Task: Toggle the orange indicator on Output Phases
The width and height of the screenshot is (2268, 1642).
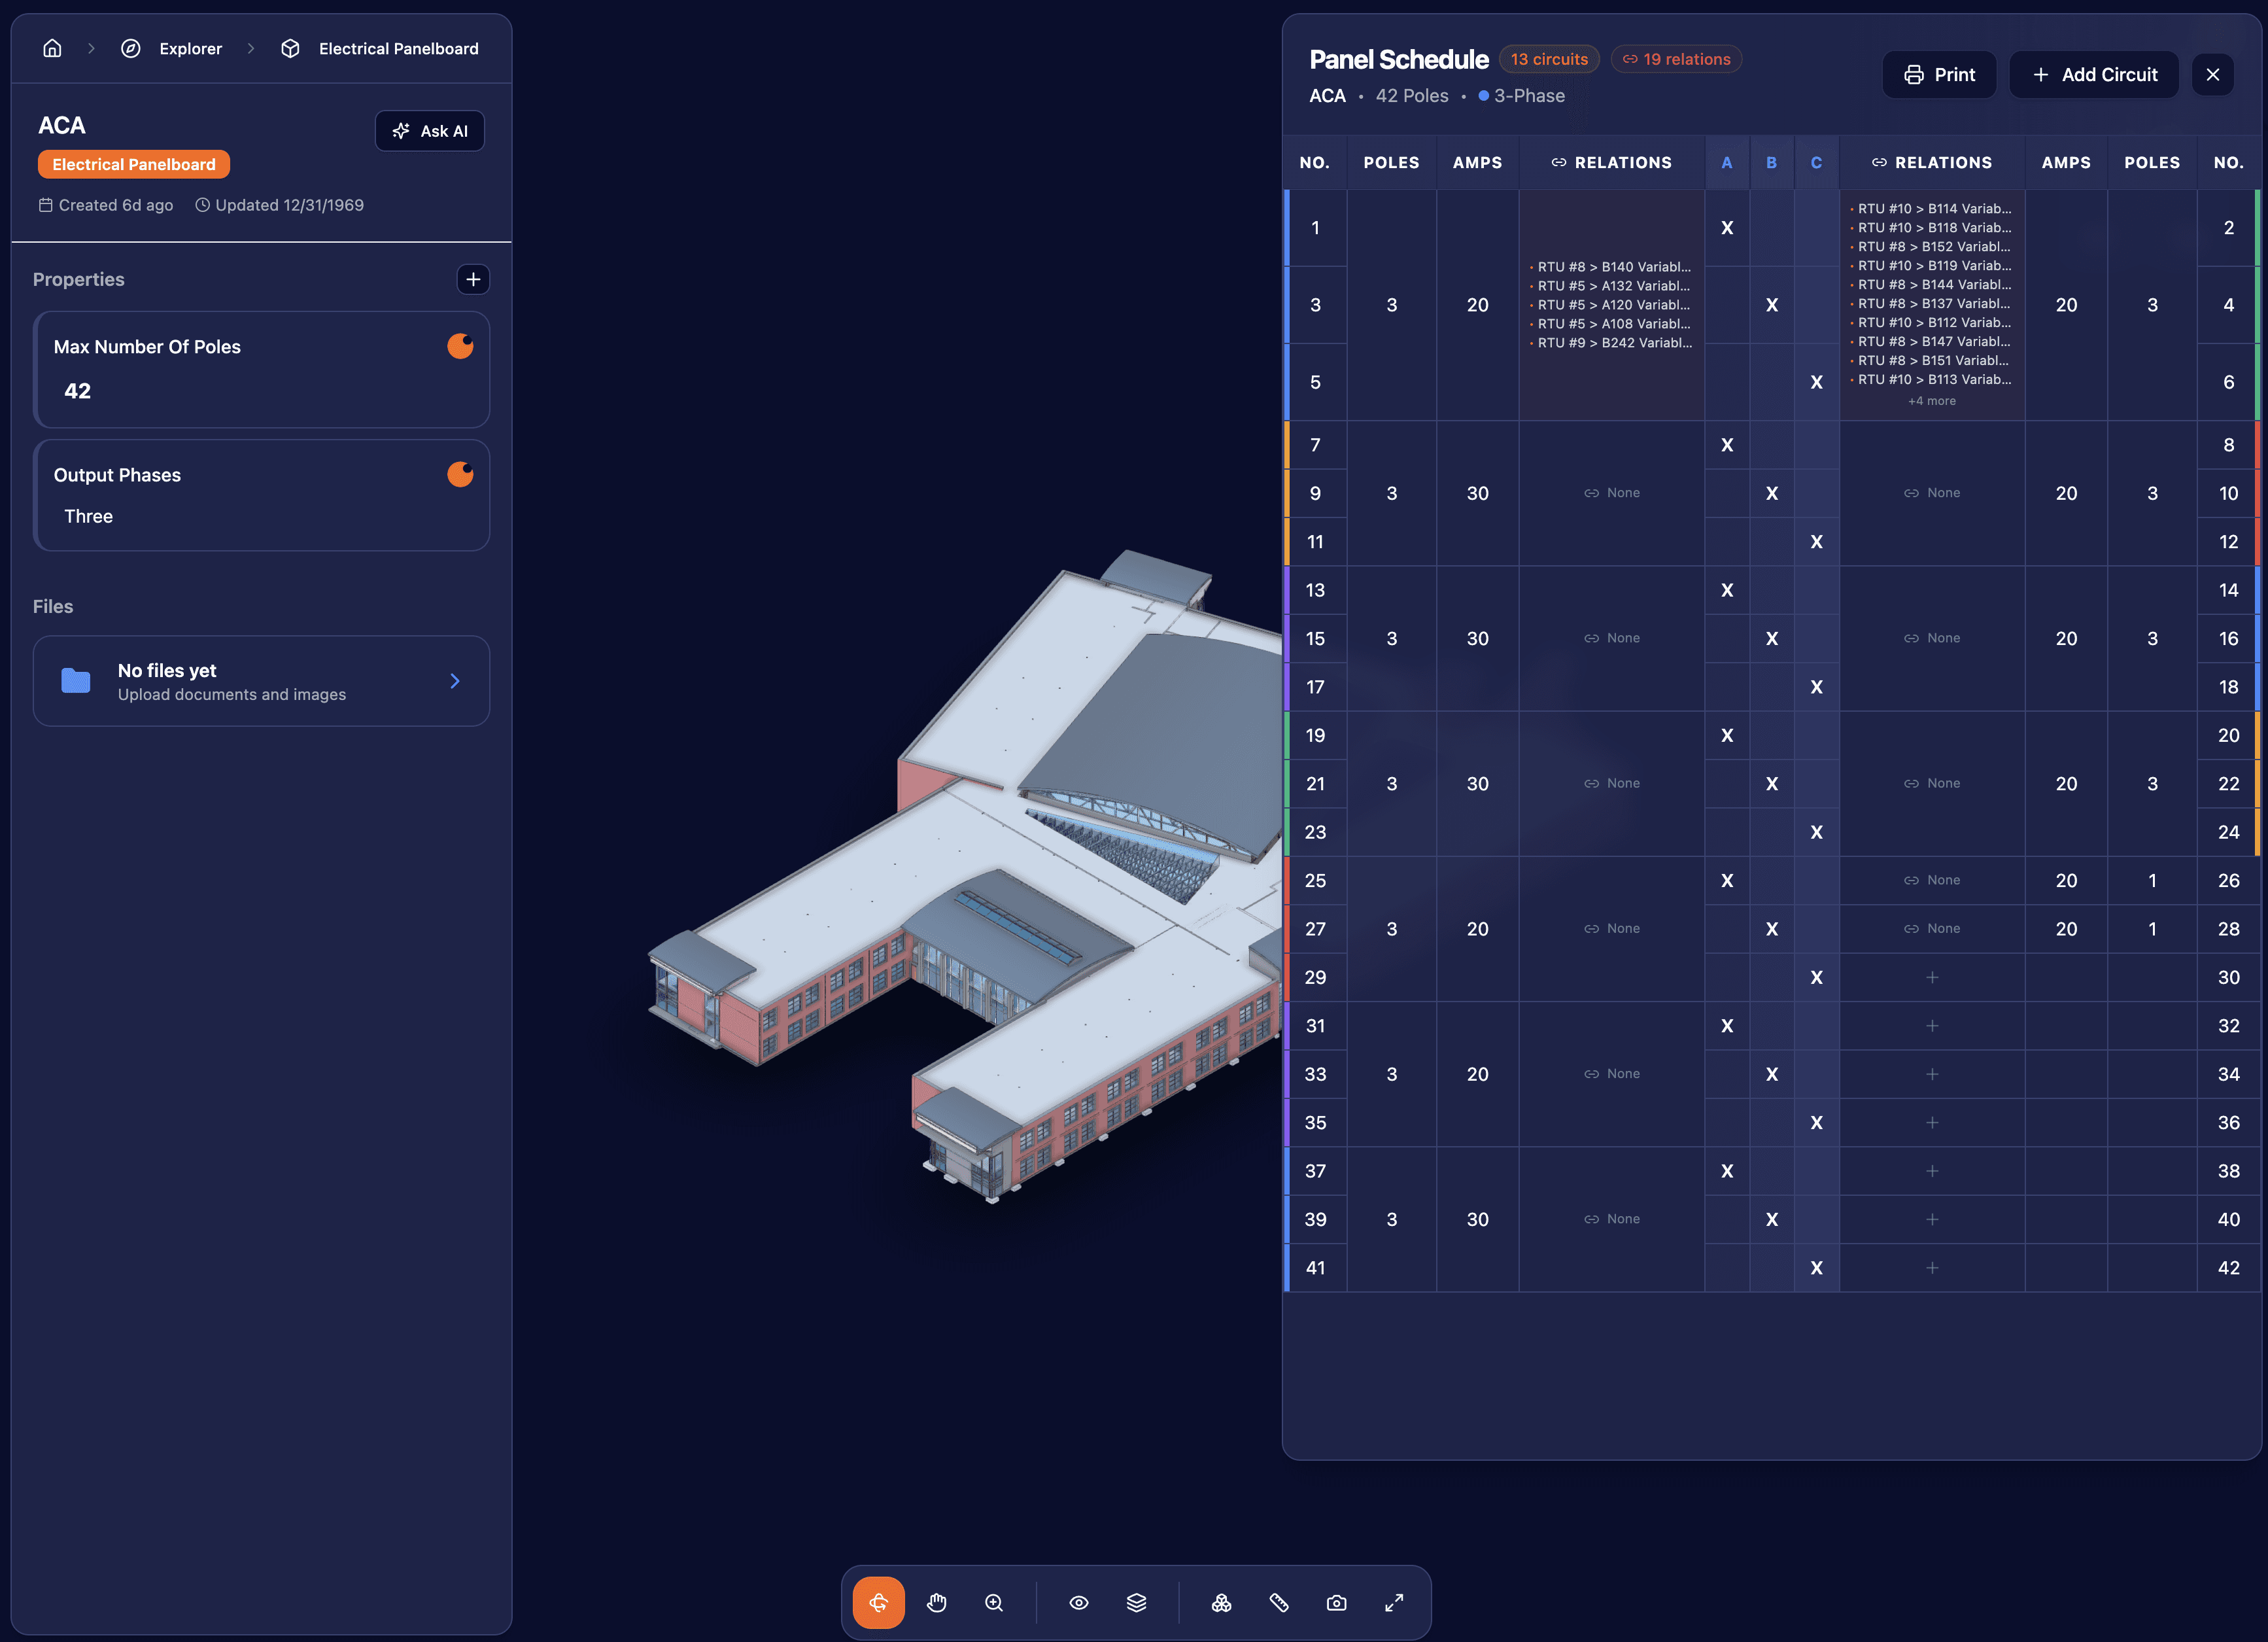Action: pyautogui.click(x=460, y=474)
